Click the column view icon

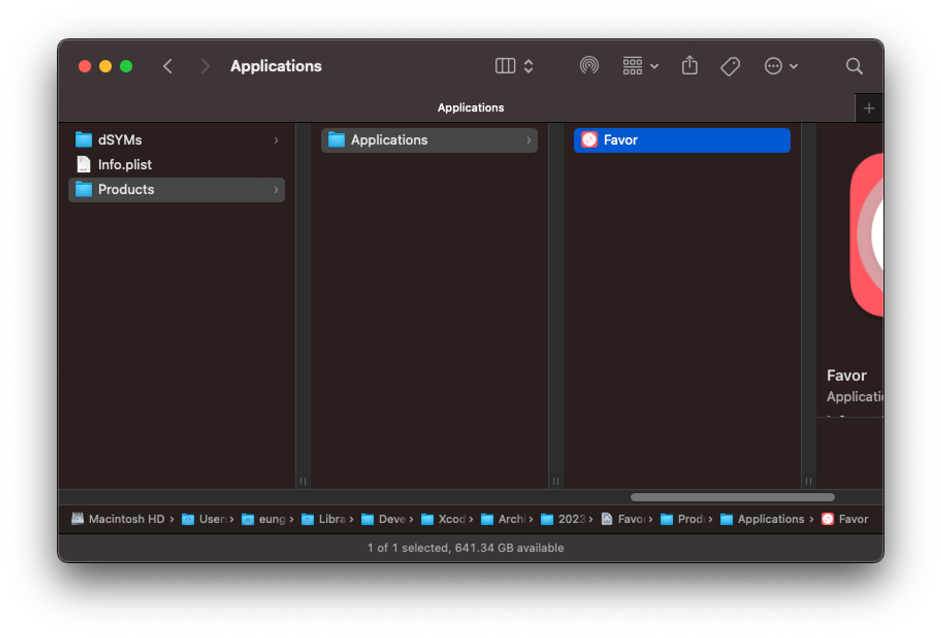coord(505,66)
